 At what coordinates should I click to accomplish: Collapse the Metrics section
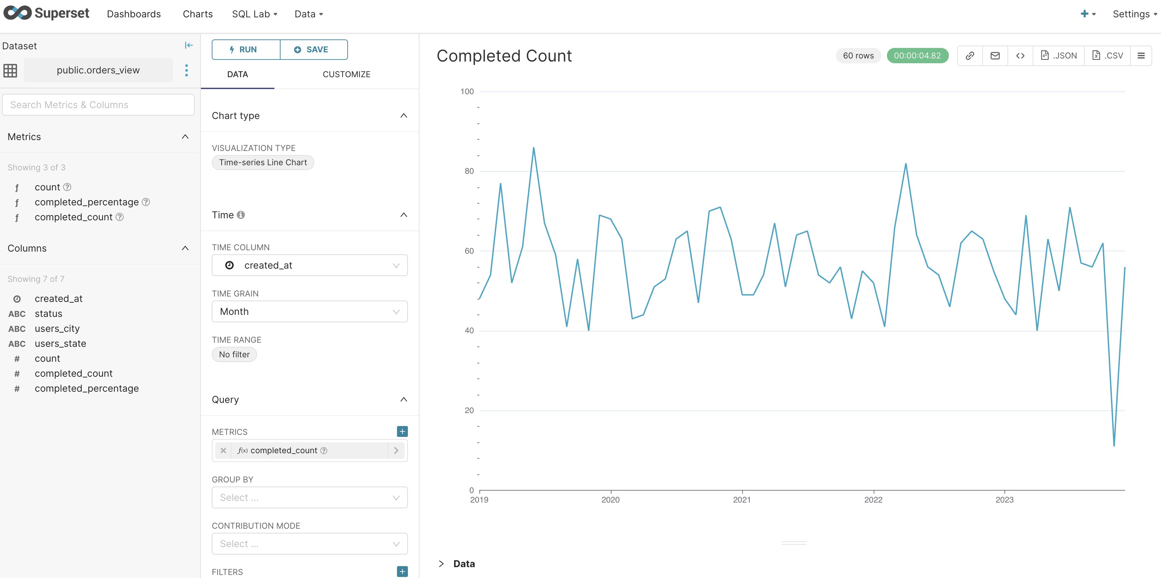185,136
